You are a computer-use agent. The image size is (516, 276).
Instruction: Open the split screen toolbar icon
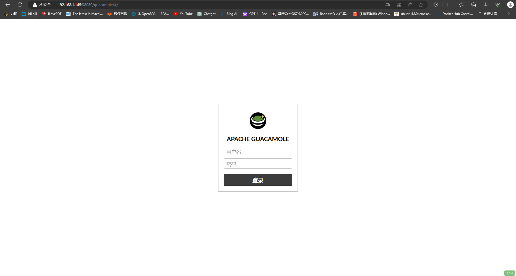tap(449, 5)
